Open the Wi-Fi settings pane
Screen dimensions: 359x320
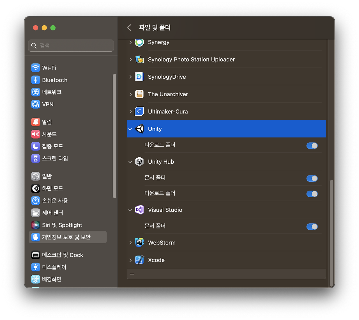68,68
